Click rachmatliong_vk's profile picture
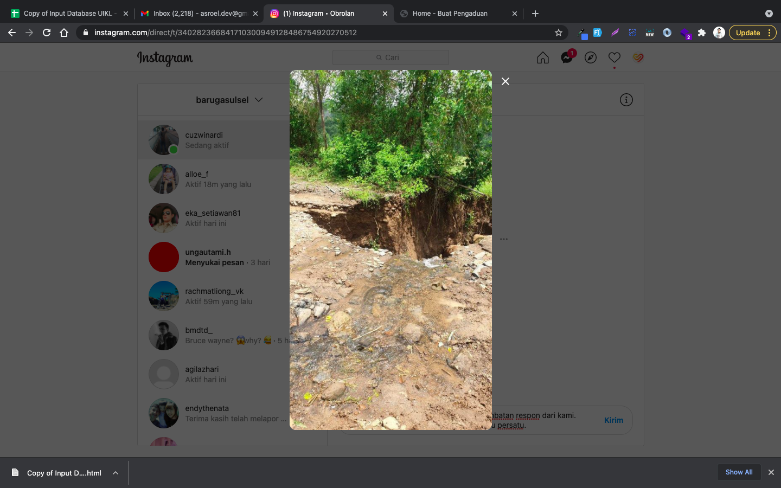Image resolution: width=781 pixels, height=488 pixels. click(x=164, y=296)
